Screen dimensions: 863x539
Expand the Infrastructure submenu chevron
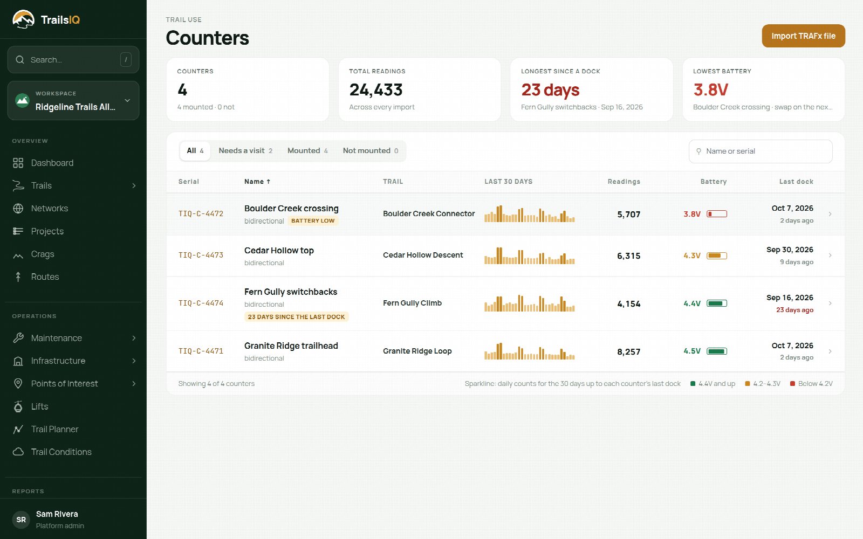(134, 361)
